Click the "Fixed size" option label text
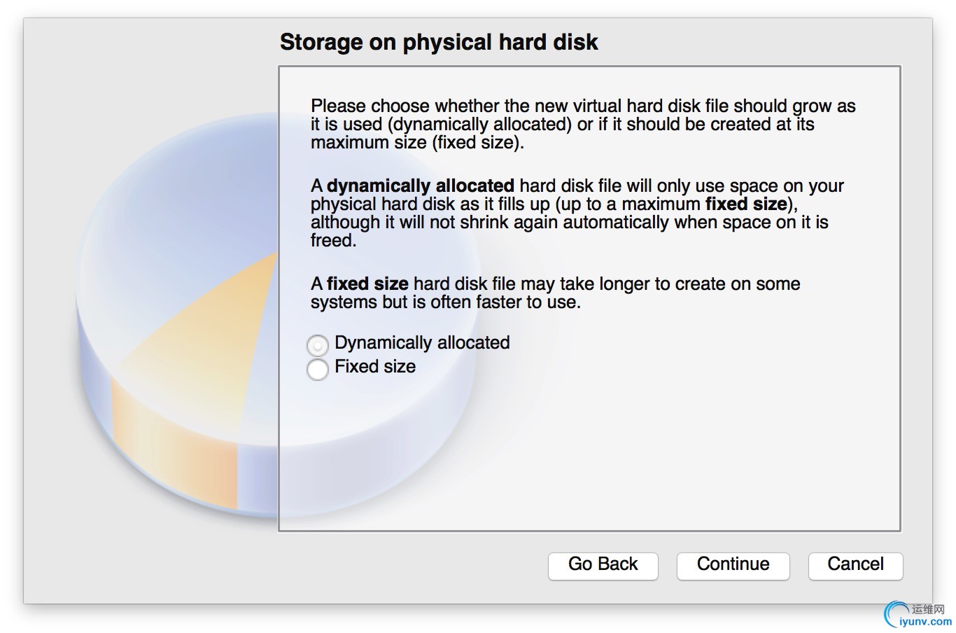Viewport: 956px width, 633px height. tap(375, 366)
